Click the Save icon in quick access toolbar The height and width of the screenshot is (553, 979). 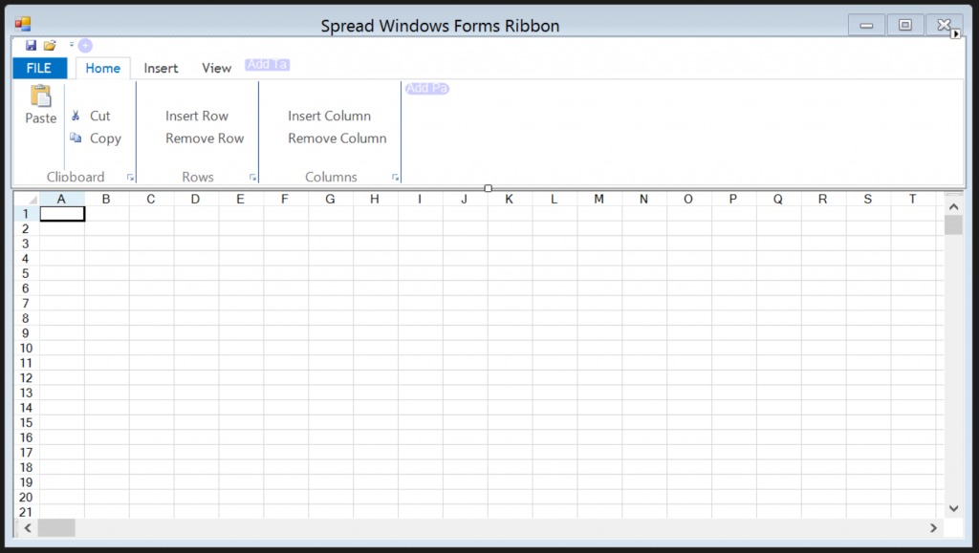[31, 46]
